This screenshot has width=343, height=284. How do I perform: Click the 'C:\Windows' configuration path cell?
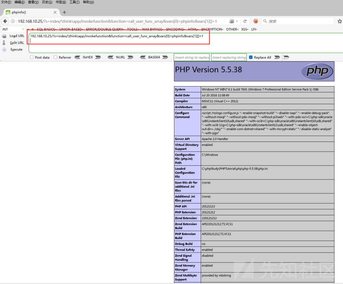267,158
